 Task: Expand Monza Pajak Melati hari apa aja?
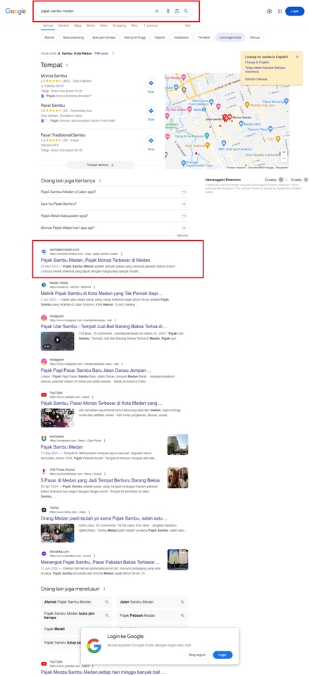click(114, 227)
